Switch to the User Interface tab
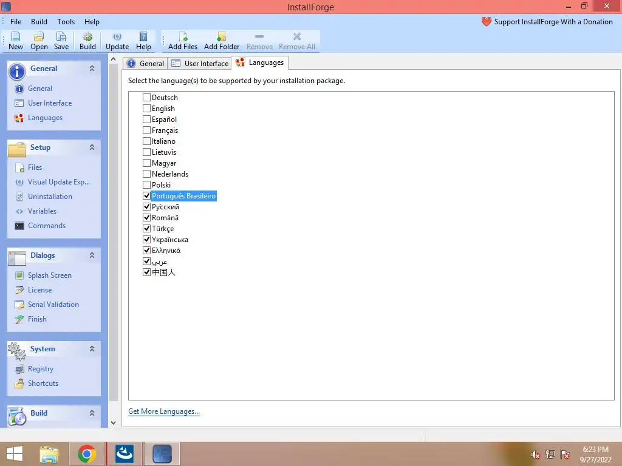622x466 pixels. 200,63
